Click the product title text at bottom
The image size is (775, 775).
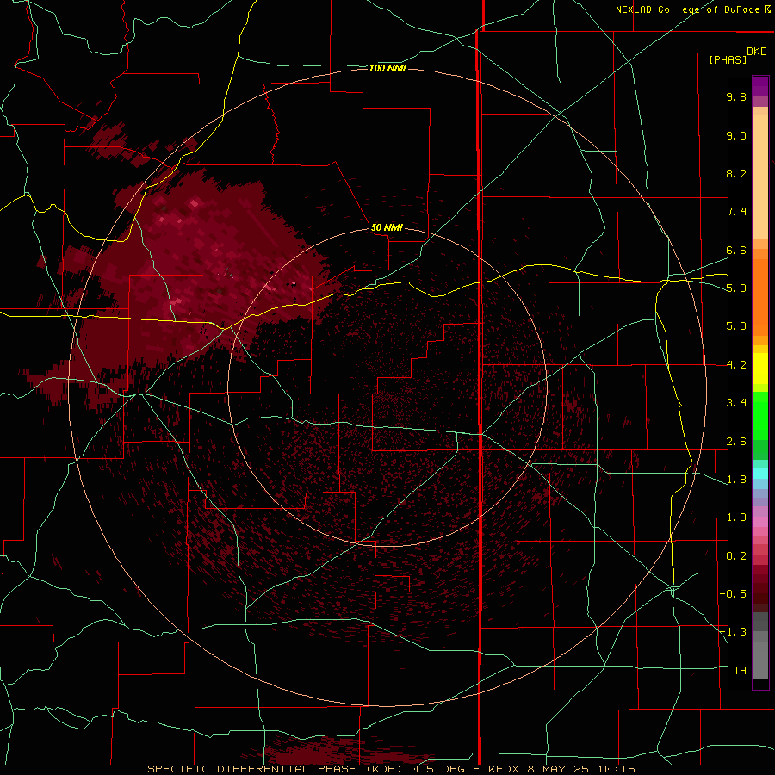click(x=391, y=769)
